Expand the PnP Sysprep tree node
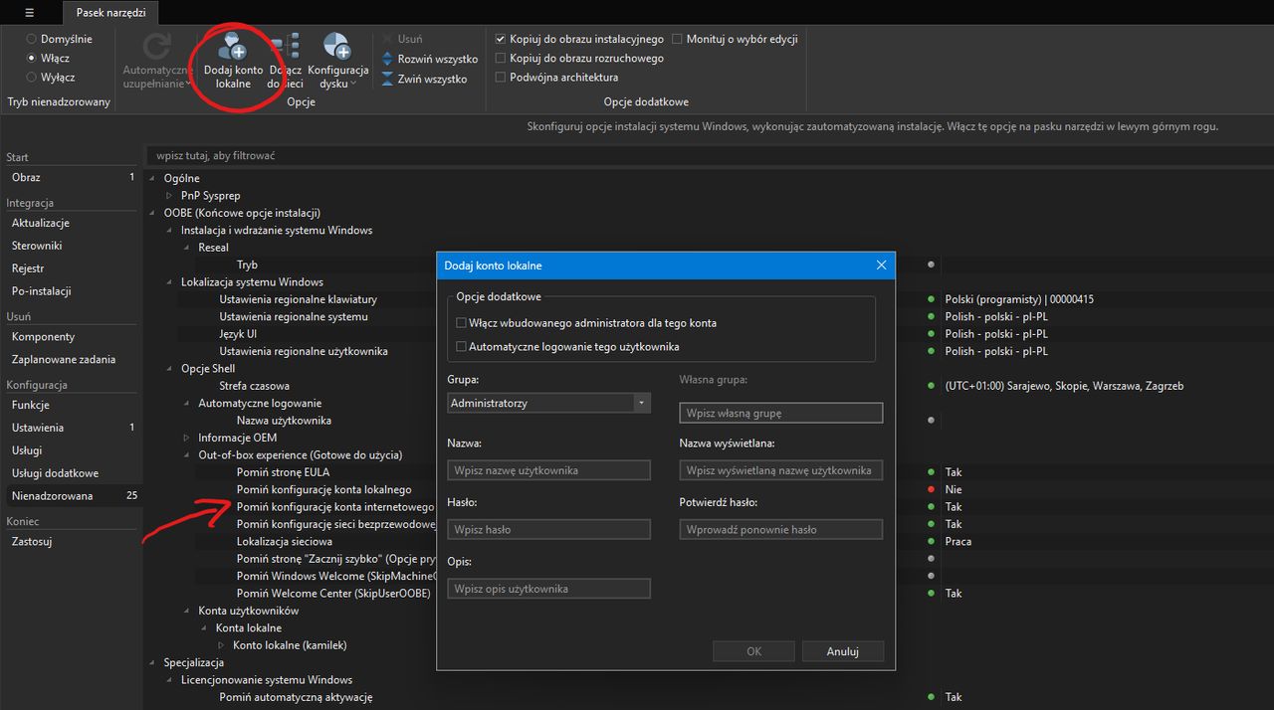This screenshot has width=1274, height=710. coord(169,196)
